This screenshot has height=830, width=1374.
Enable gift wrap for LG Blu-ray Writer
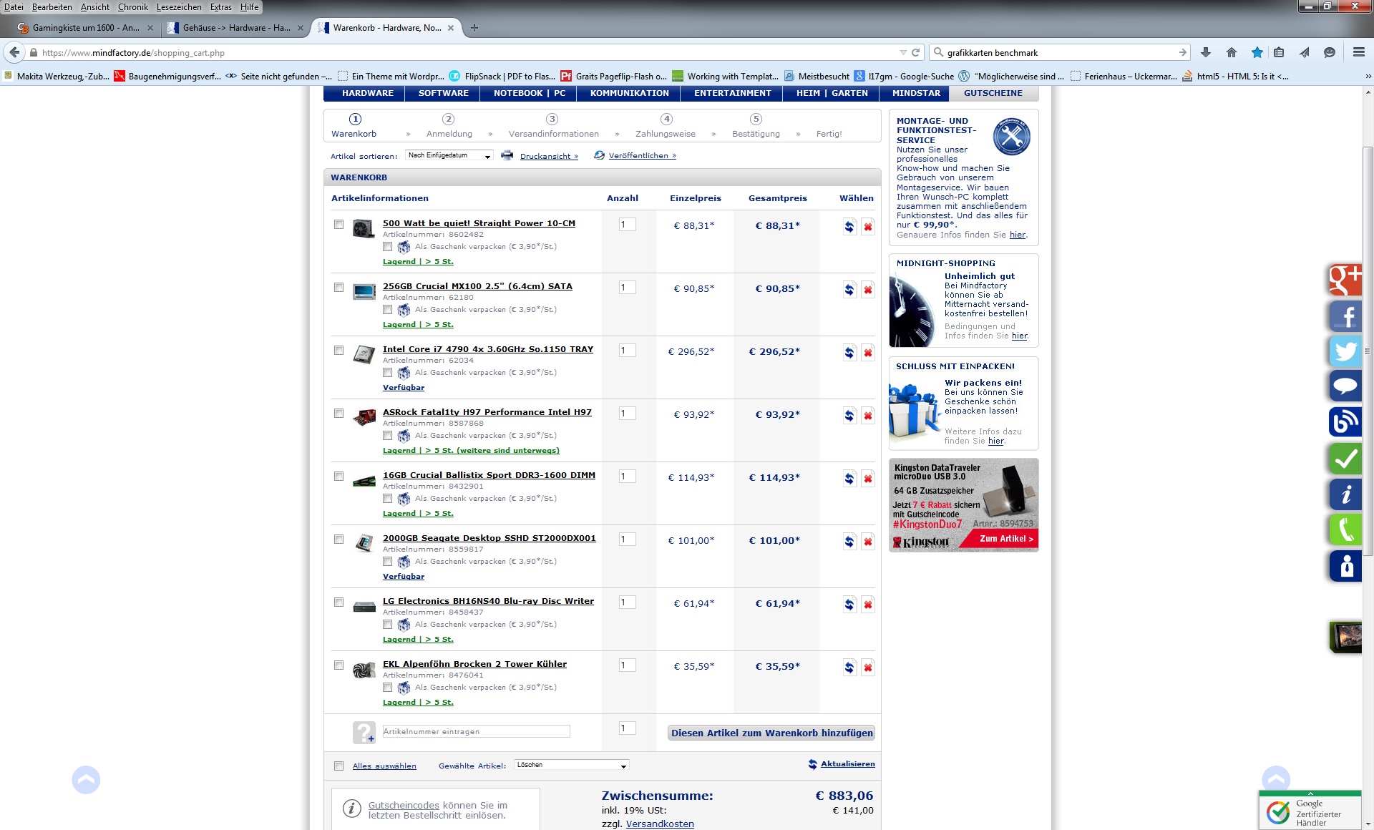coord(387,624)
